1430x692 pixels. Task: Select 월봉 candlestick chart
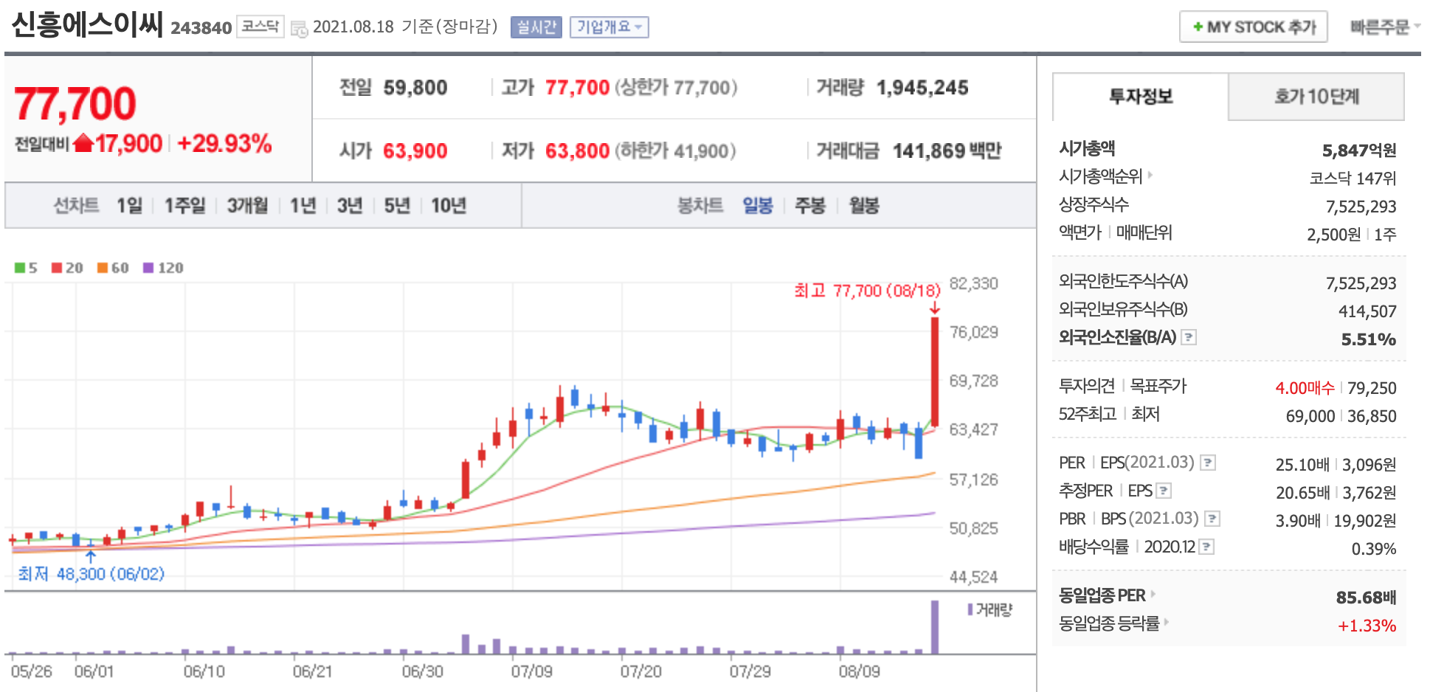click(864, 205)
